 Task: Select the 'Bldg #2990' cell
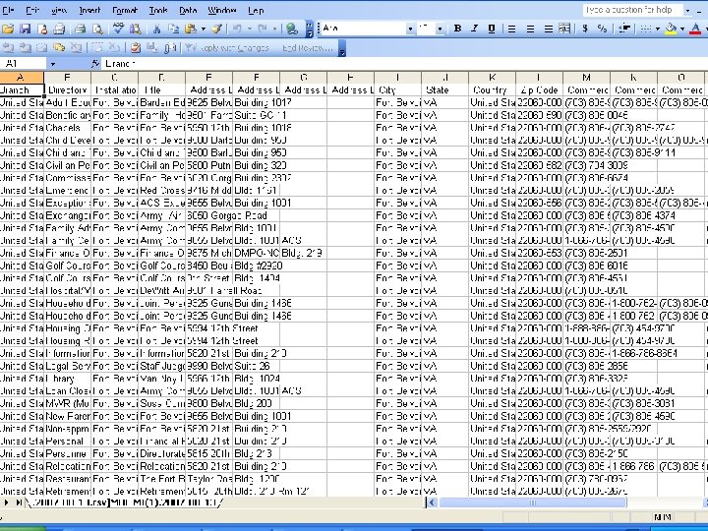click(256, 265)
